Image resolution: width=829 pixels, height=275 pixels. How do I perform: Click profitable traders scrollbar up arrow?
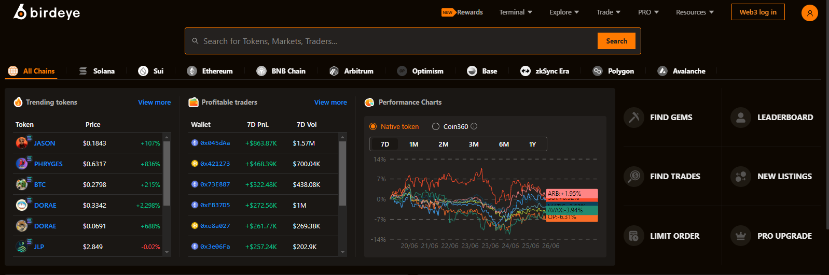[342, 137]
